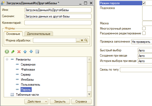Select the Реквизиты root node
Screen dimensions: 152x106
(x=23, y=59)
